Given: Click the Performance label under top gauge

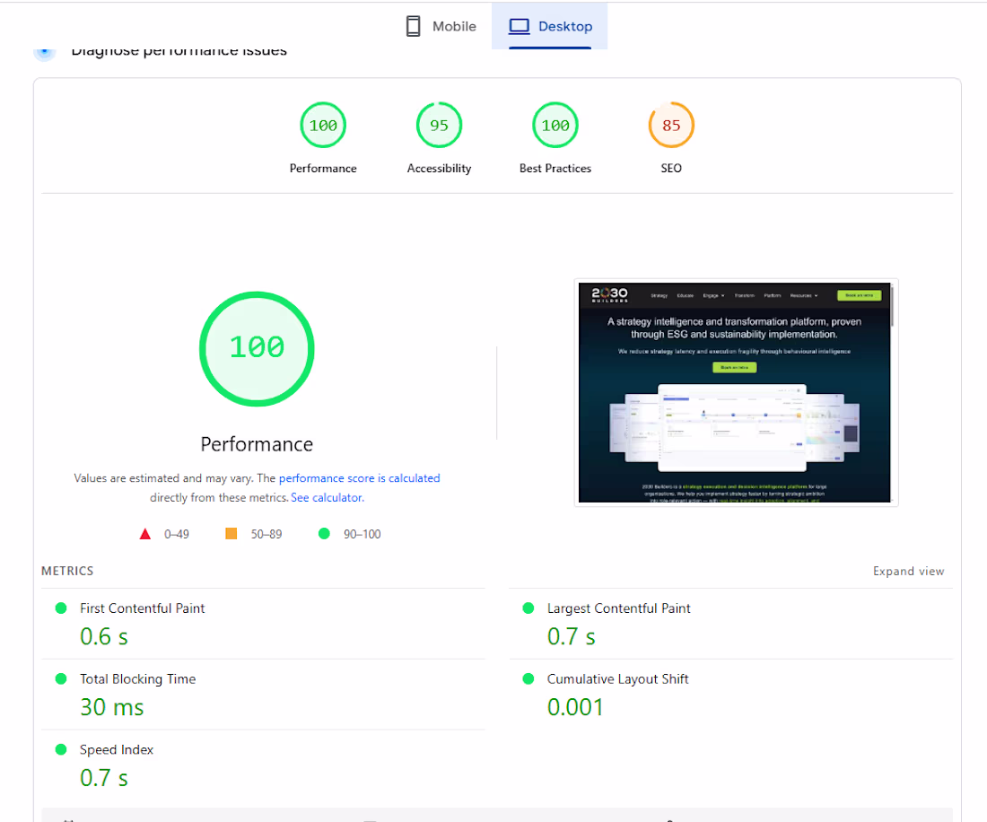Looking at the screenshot, I should (x=323, y=168).
